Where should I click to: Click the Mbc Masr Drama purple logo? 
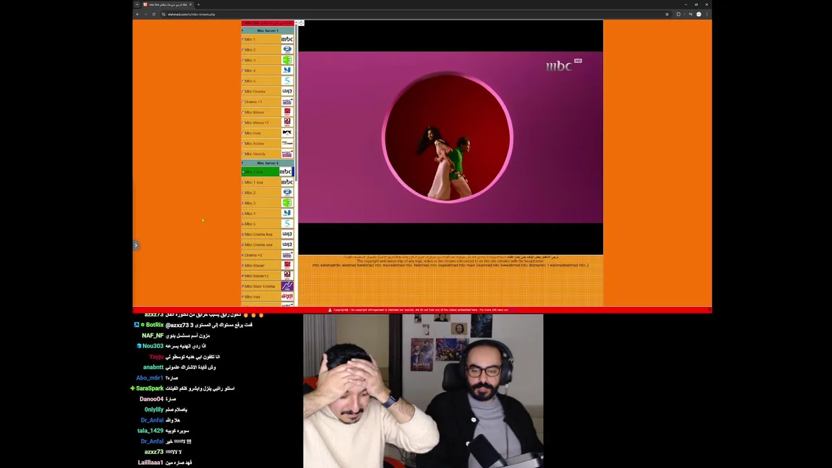[x=287, y=286]
